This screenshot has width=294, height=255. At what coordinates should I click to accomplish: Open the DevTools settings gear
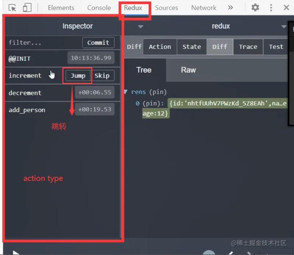click(255, 7)
